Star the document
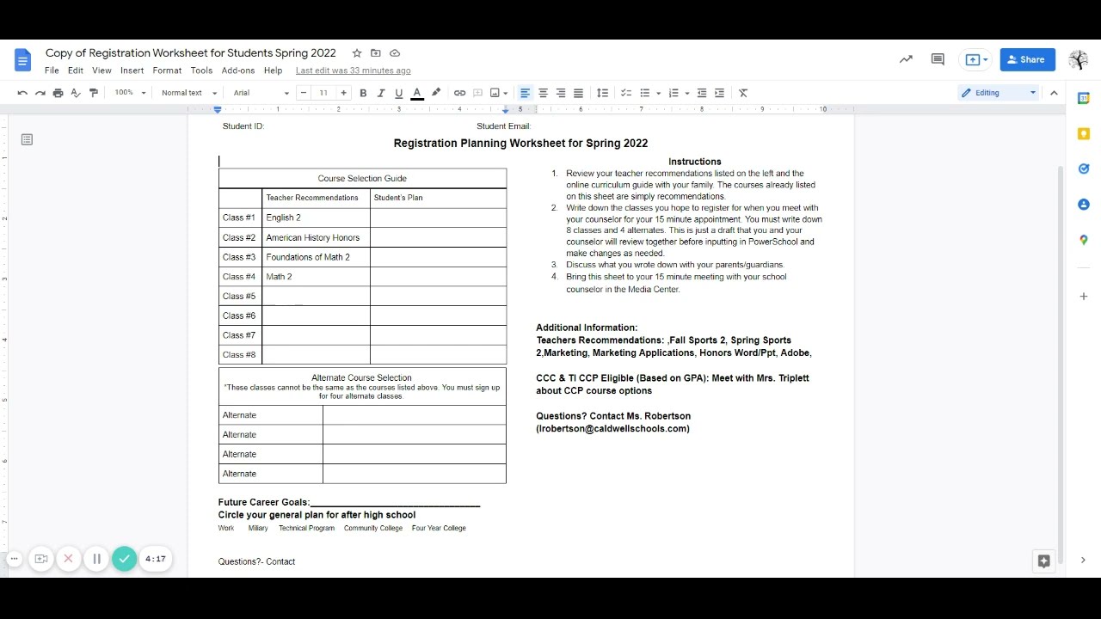Screen dimensions: 1101x619 pos(357,53)
